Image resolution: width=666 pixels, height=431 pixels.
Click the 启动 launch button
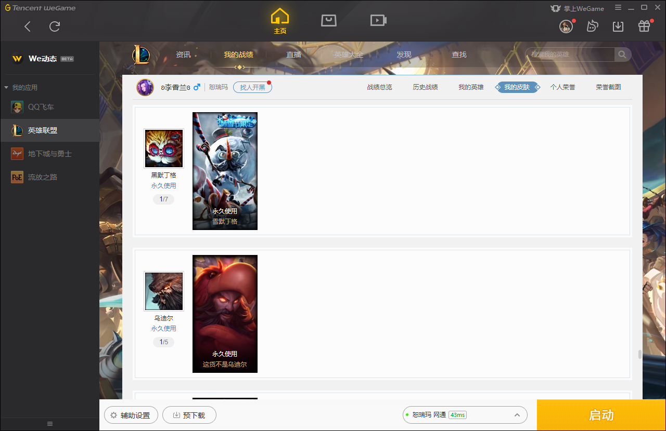pyautogui.click(x=601, y=415)
